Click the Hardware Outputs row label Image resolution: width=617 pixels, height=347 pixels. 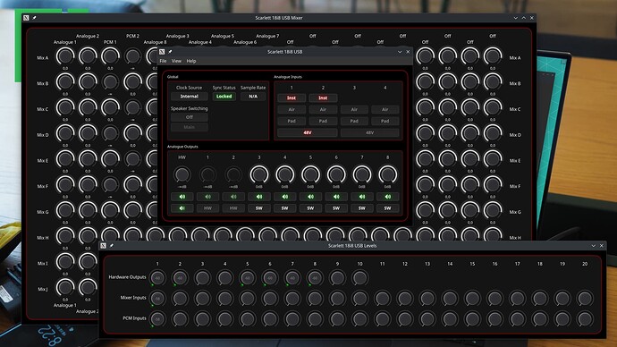click(x=127, y=277)
